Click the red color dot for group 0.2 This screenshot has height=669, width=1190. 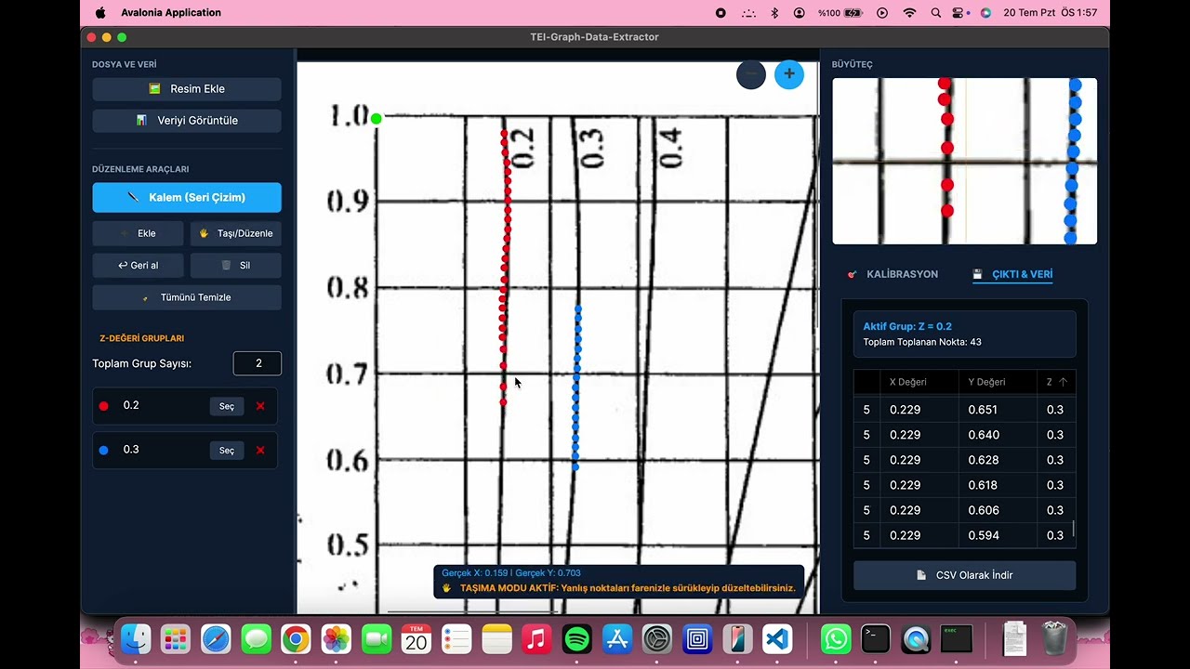pyautogui.click(x=103, y=406)
